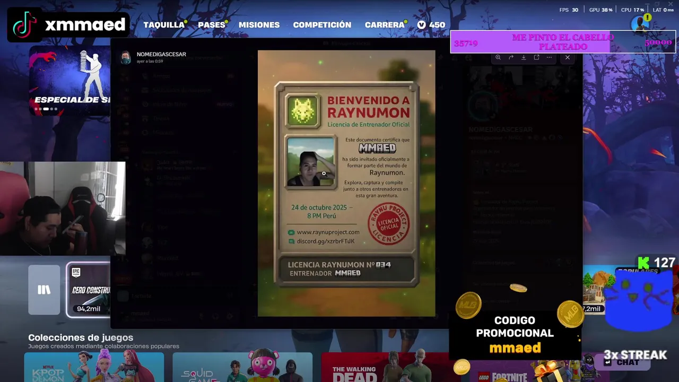
Task: Forward the image using the arrow icon
Action: pos(511,57)
